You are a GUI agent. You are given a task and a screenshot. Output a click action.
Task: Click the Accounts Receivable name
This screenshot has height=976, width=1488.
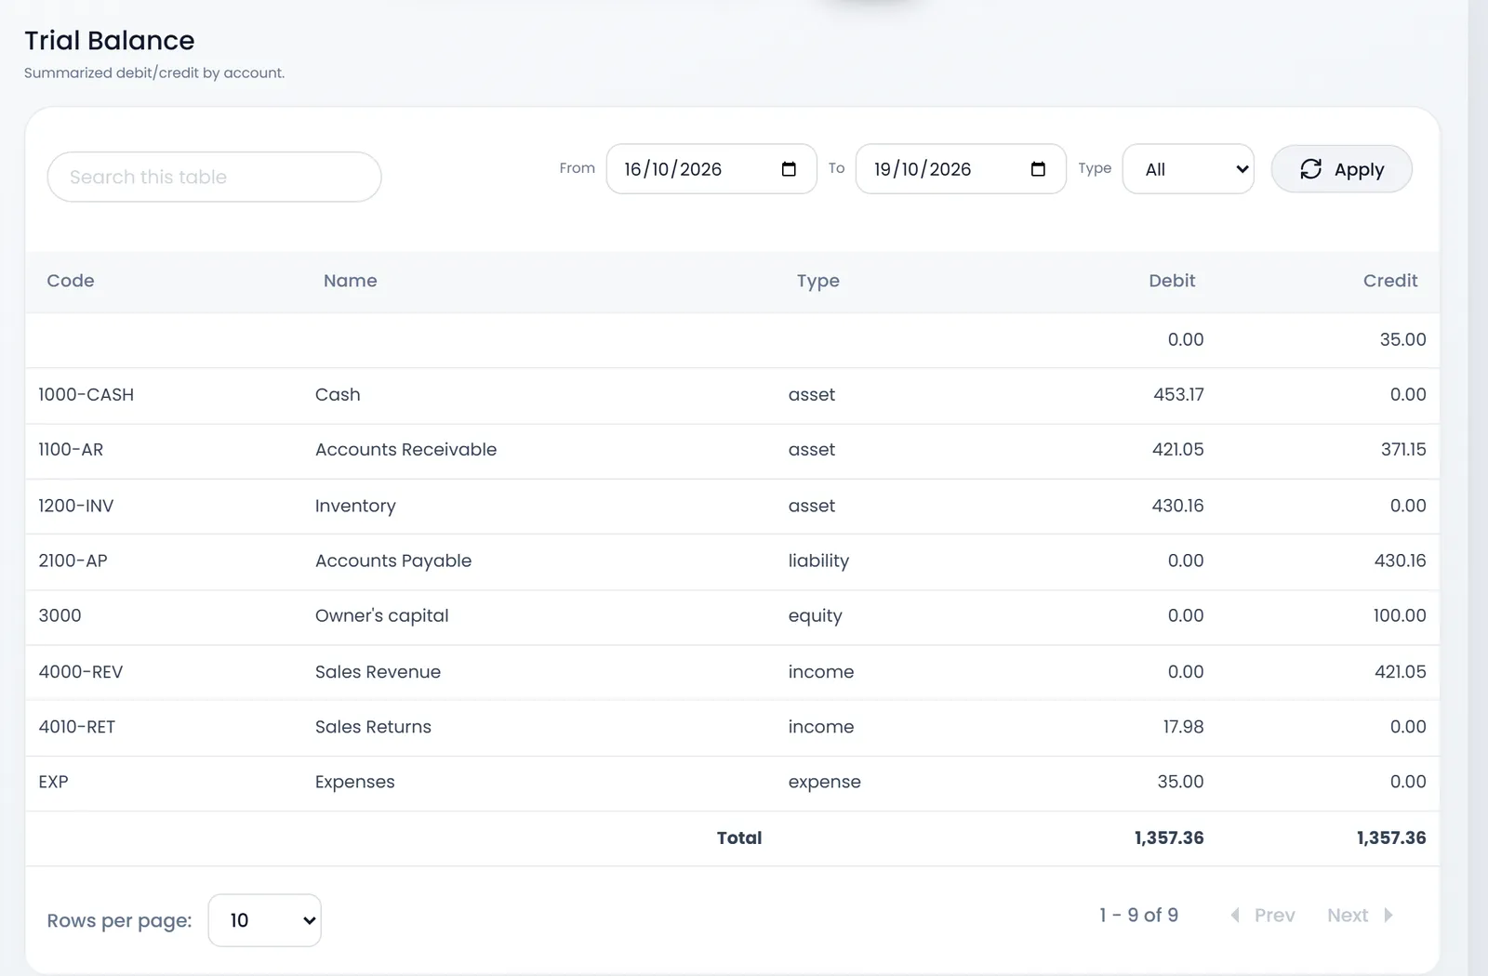(x=405, y=450)
